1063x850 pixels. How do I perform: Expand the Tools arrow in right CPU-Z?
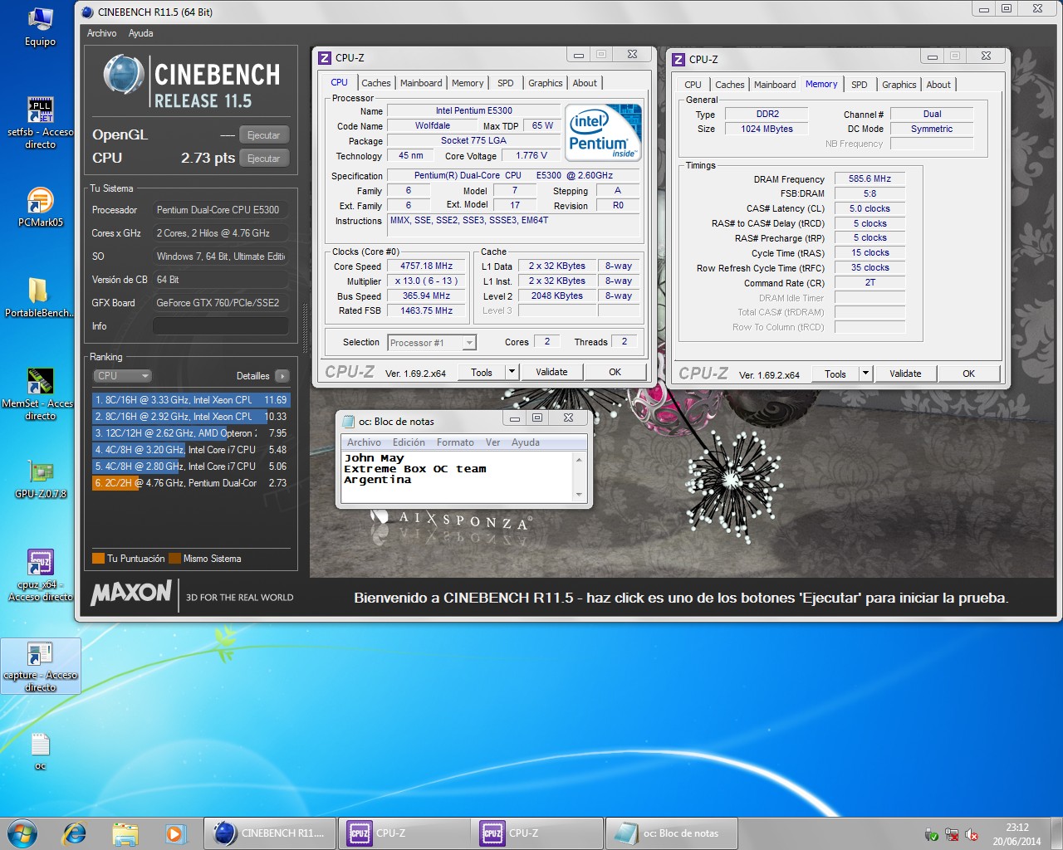[x=866, y=374]
